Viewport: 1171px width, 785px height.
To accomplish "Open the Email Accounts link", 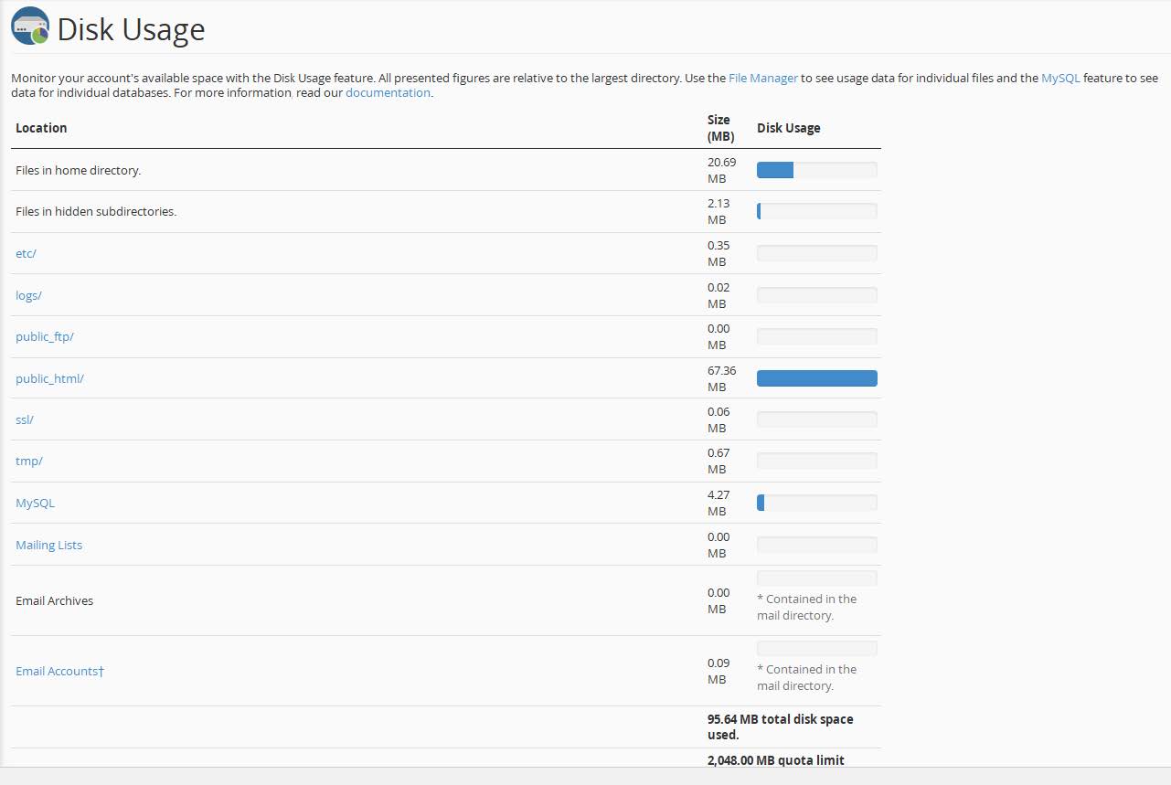I will pyautogui.click(x=59, y=671).
